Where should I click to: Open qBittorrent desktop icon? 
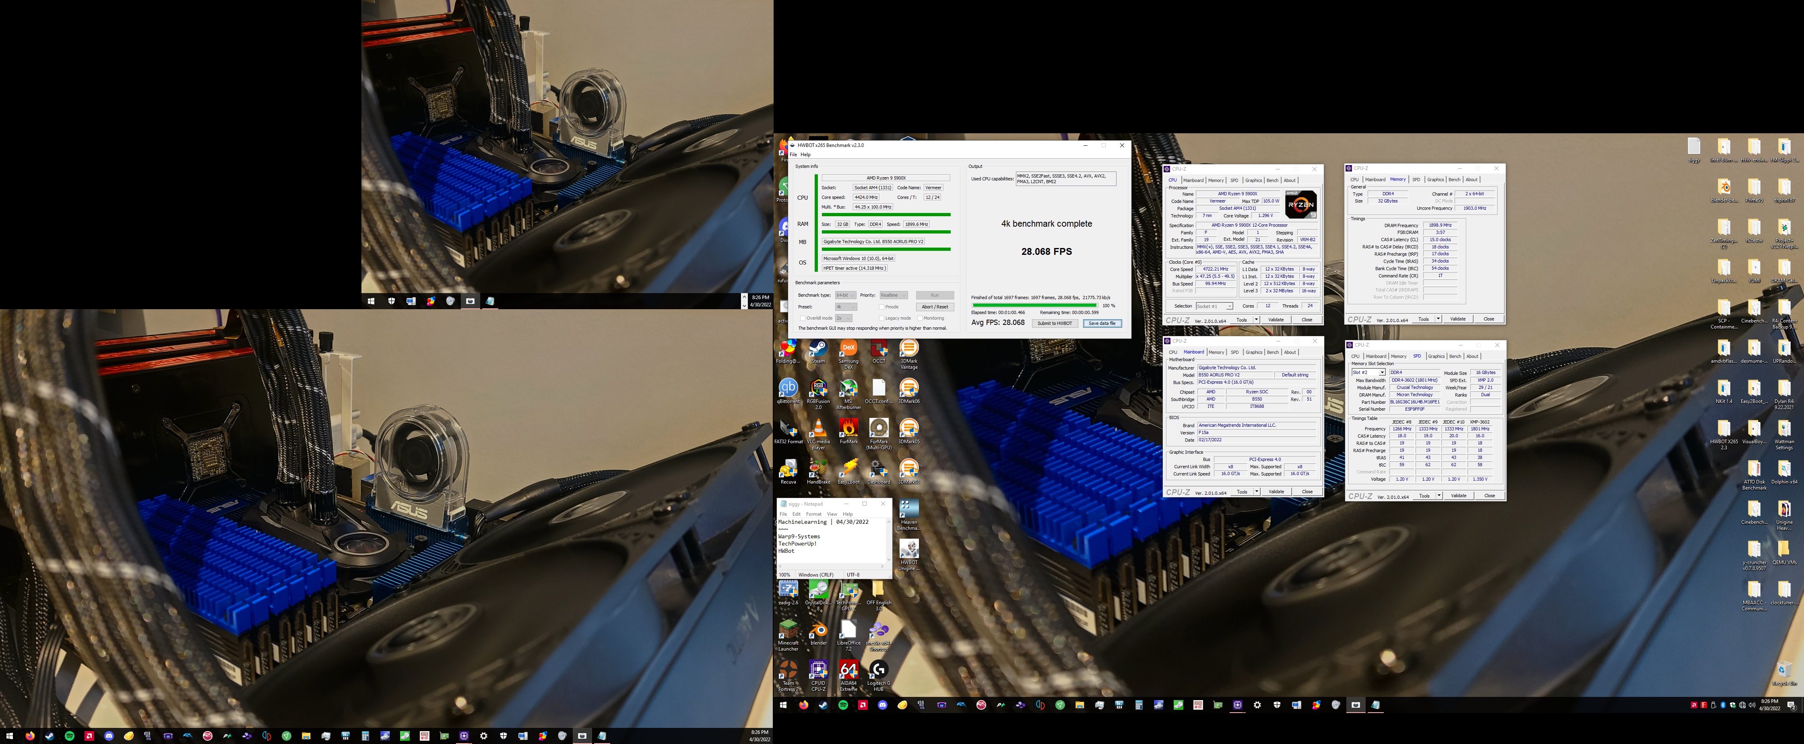pyautogui.click(x=788, y=392)
